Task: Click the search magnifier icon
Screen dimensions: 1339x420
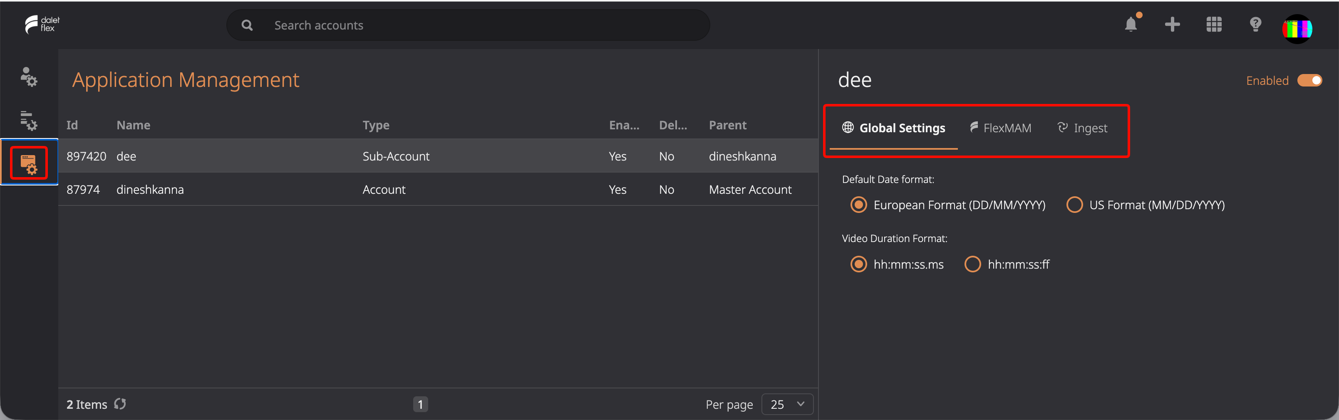Action: click(x=248, y=25)
